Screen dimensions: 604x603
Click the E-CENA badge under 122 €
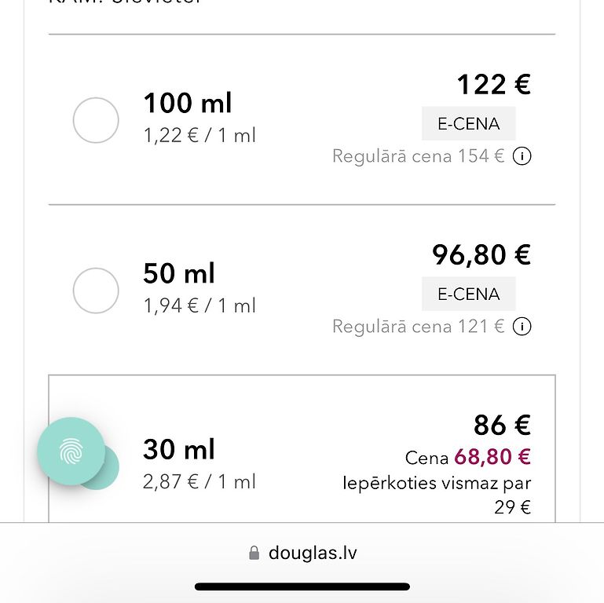468,123
